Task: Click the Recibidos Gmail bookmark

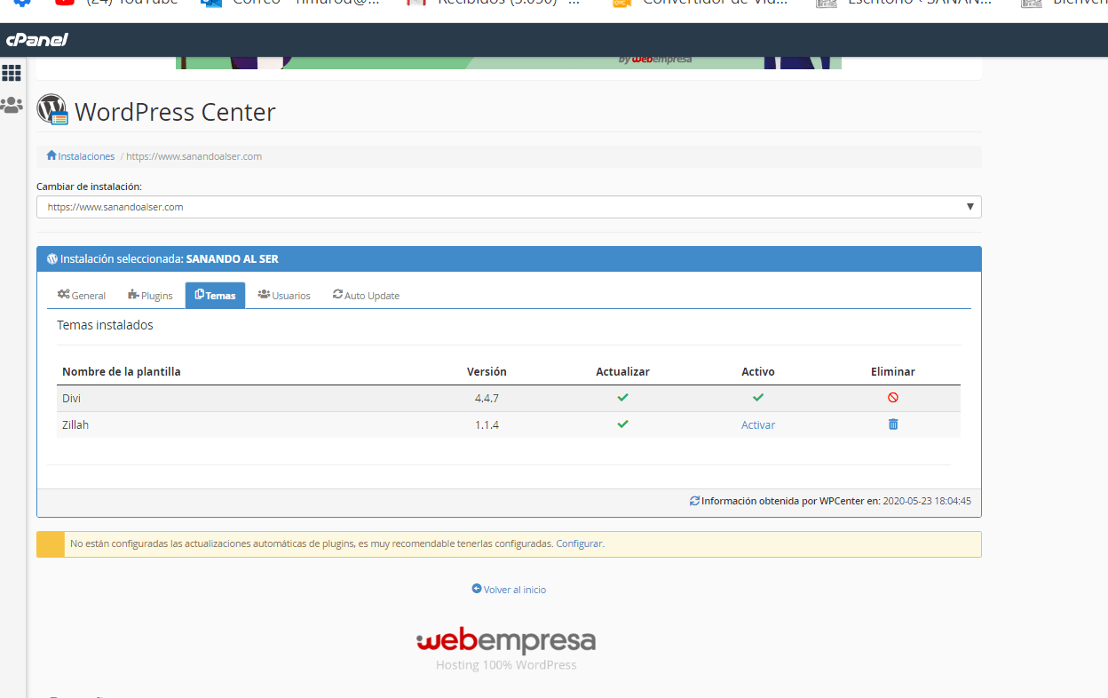Action: tap(493, 4)
